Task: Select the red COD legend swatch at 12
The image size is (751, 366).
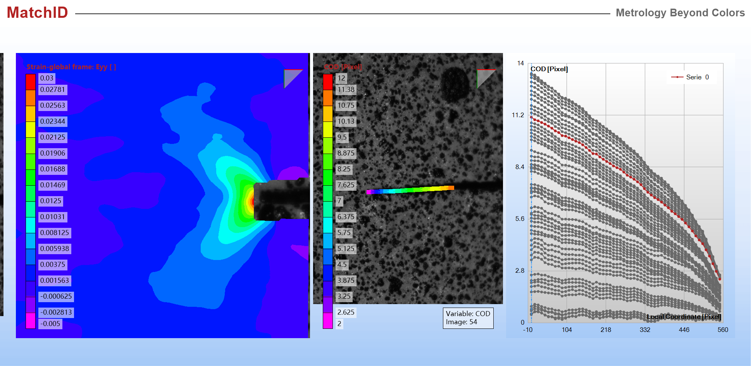Action: [328, 82]
